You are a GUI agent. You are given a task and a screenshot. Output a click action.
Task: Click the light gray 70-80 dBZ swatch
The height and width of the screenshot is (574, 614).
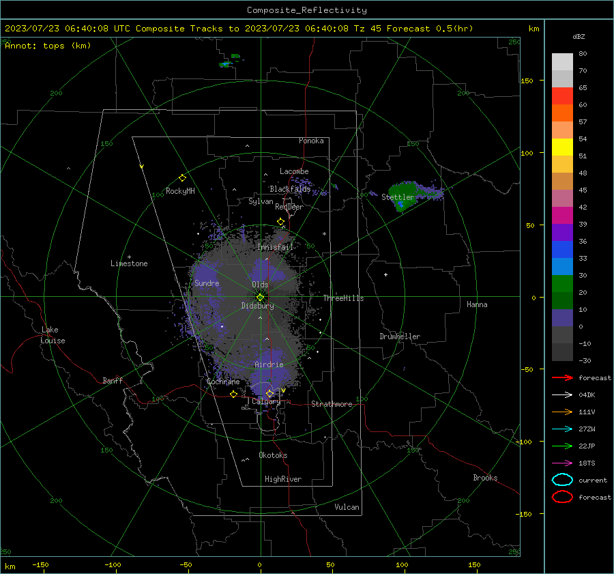[x=562, y=62]
